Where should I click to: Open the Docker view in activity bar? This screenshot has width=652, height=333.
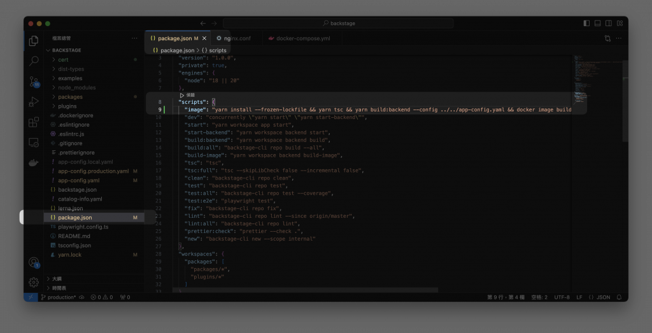[x=34, y=163]
